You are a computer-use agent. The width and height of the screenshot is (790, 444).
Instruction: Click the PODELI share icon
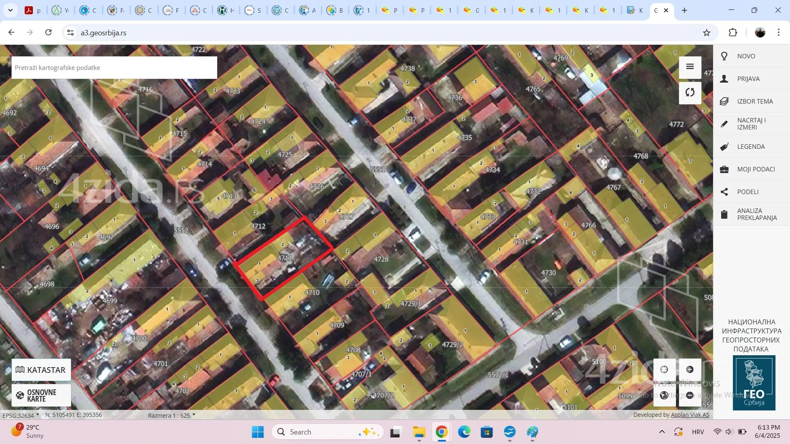724,192
